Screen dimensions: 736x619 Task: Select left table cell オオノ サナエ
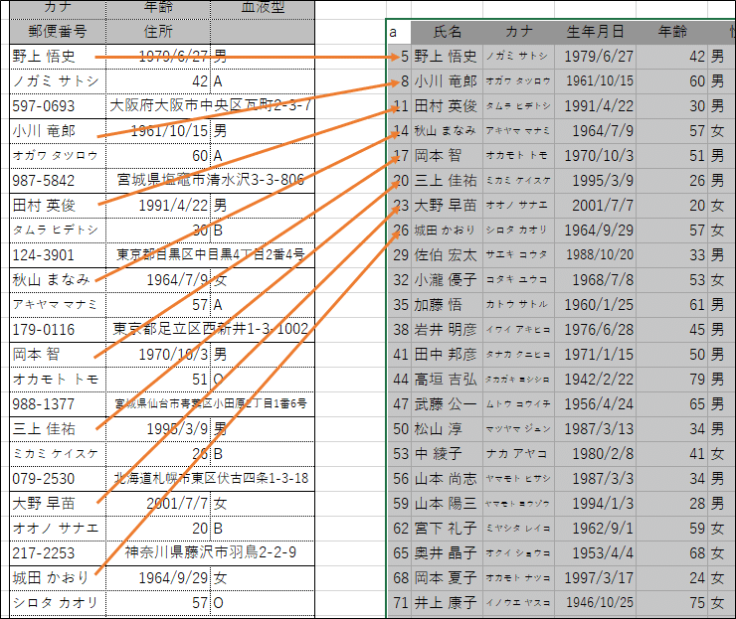point(58,529)
